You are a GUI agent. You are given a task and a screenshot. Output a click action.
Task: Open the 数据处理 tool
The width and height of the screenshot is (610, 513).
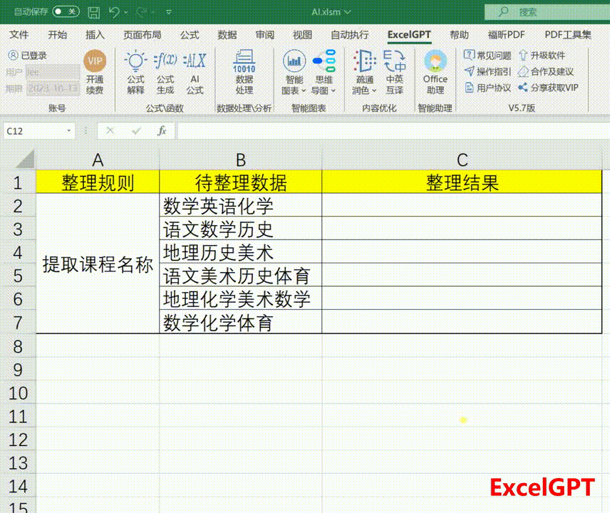[244, 73]
